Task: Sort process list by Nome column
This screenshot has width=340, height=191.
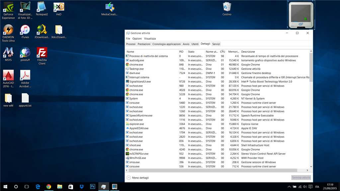Action: pos(151,52)
